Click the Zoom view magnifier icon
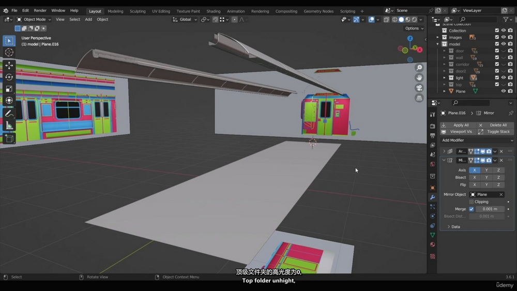517x291 pixels. click(419, 68)
